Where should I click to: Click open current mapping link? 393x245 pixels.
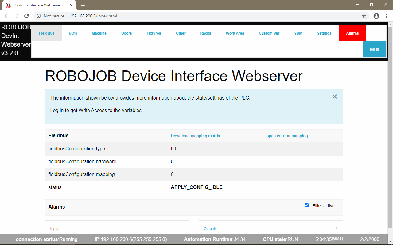coord(287,136)
